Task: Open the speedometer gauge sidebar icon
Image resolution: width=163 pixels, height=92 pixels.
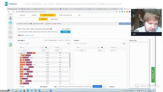Action: tap(10, 32)
